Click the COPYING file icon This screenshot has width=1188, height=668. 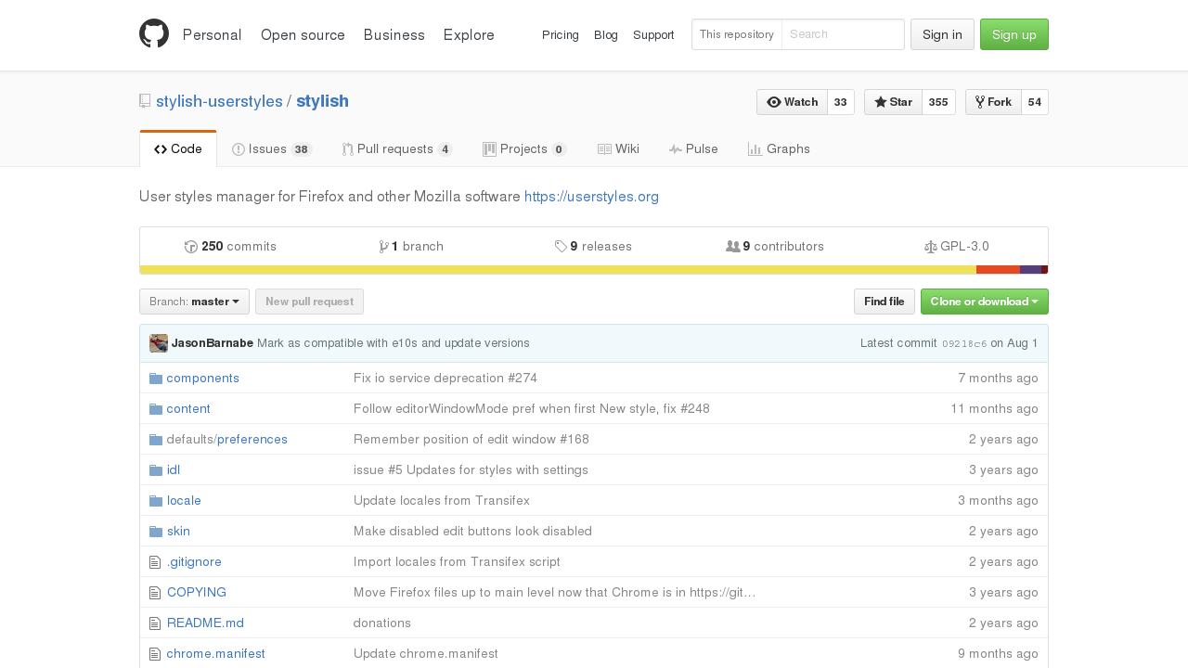(155, 593)
